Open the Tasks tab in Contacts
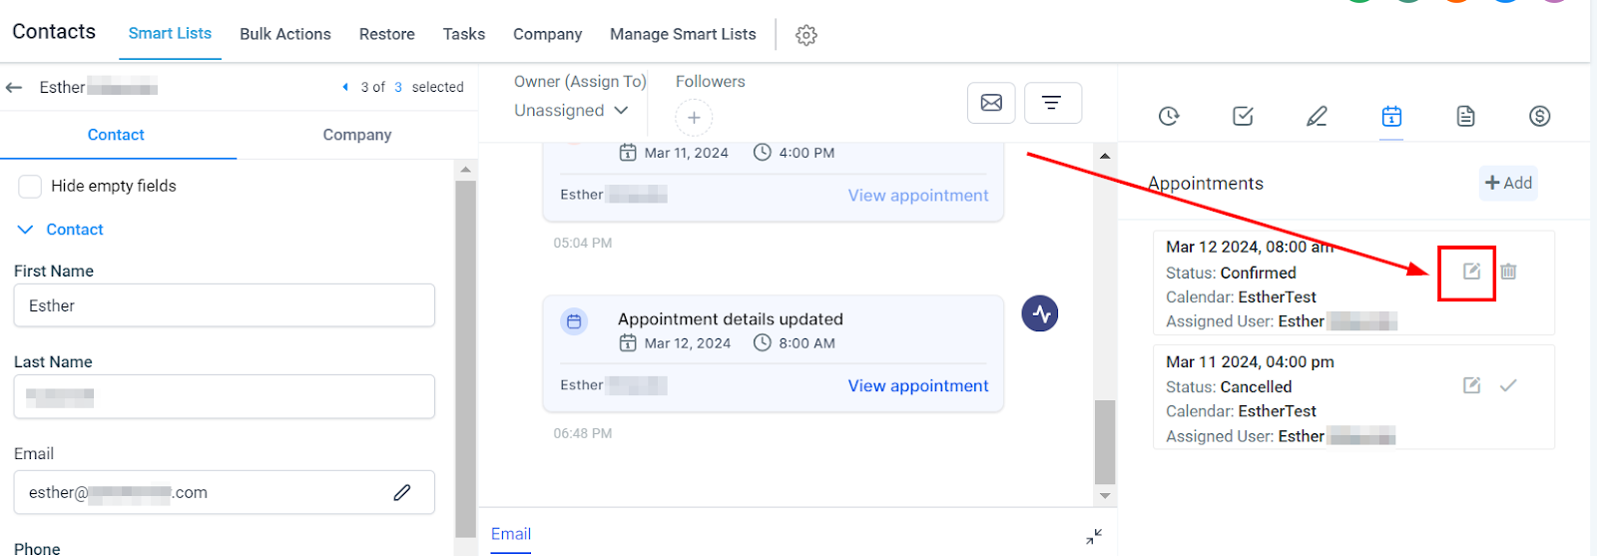The width and height of the screenshot is (1597, 556). [x=464, y=34]
